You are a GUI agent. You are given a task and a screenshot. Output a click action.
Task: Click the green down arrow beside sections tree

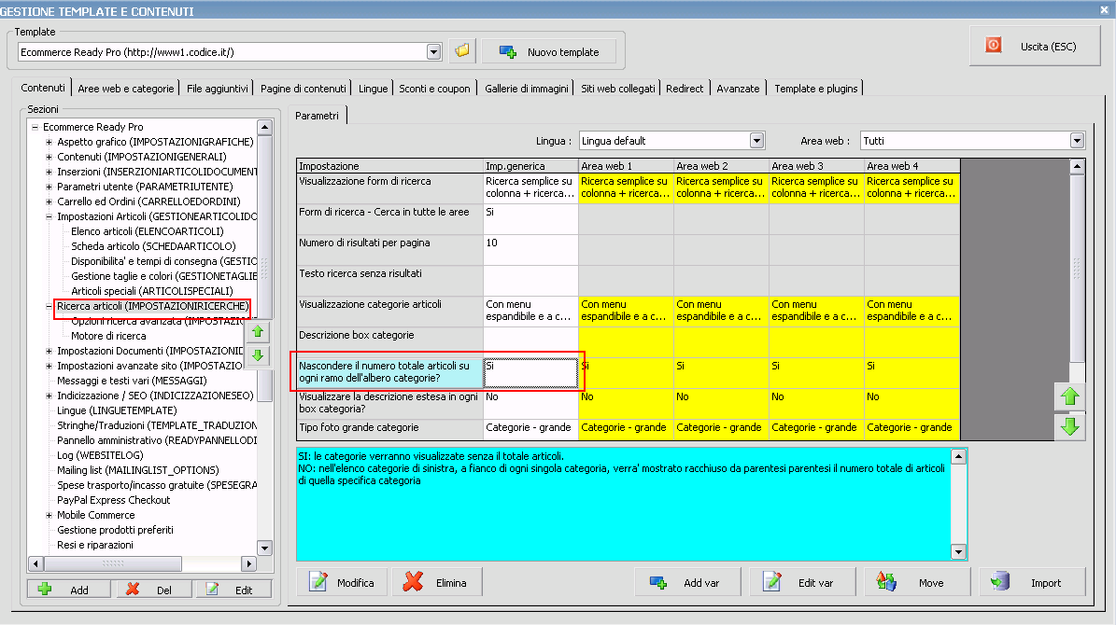(258, 355)
